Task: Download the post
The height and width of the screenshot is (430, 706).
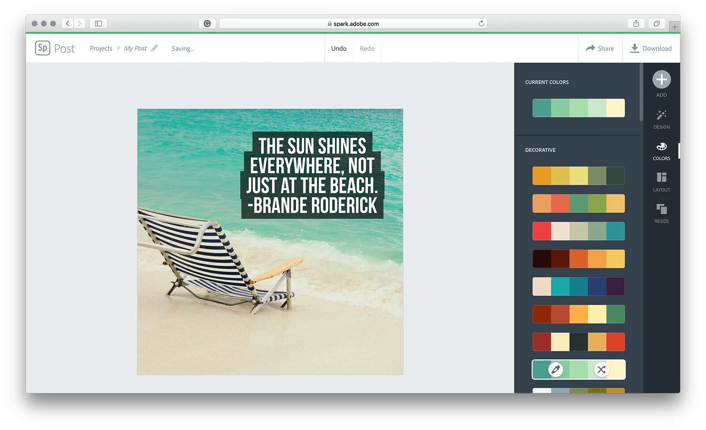Action: tap(651, 49)
